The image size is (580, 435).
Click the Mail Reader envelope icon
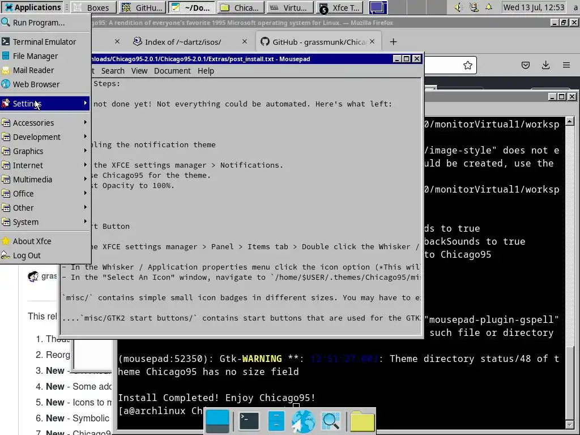click(6, 70)
